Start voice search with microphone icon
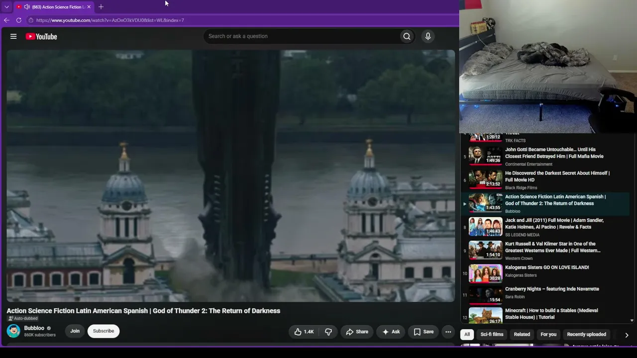 (427, 36)
